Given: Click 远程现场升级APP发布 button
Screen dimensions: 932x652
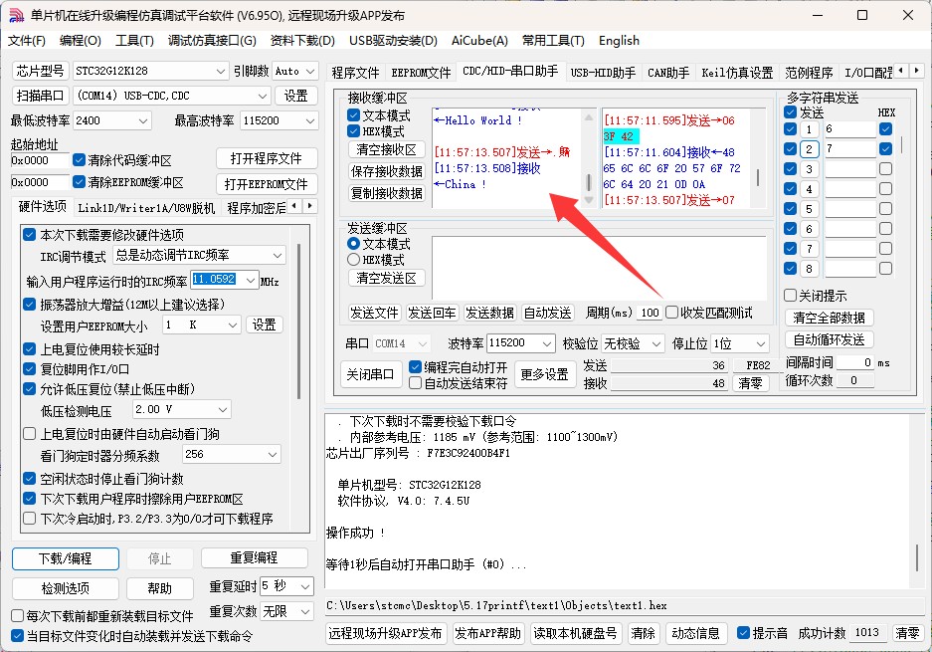Looking at the screenshot, I should point(385,633).
